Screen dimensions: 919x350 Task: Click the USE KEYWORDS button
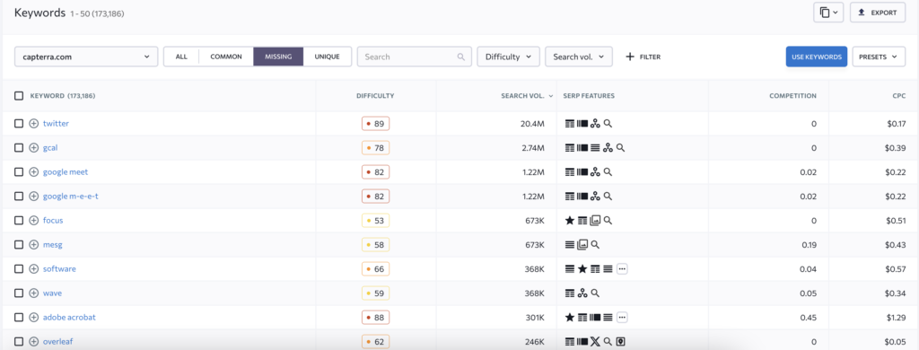[x=817, y=57]
